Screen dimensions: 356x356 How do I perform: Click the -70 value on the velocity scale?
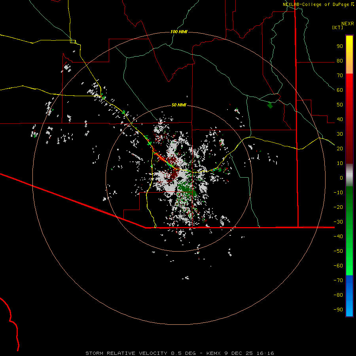[x=338, y=280]
